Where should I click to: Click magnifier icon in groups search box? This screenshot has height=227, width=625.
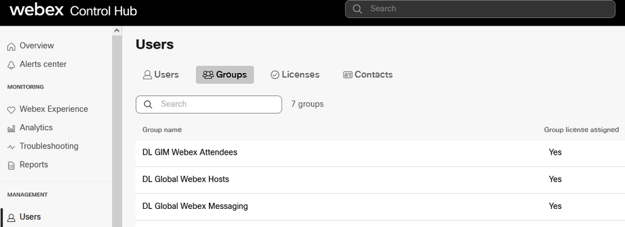(148, 104)
